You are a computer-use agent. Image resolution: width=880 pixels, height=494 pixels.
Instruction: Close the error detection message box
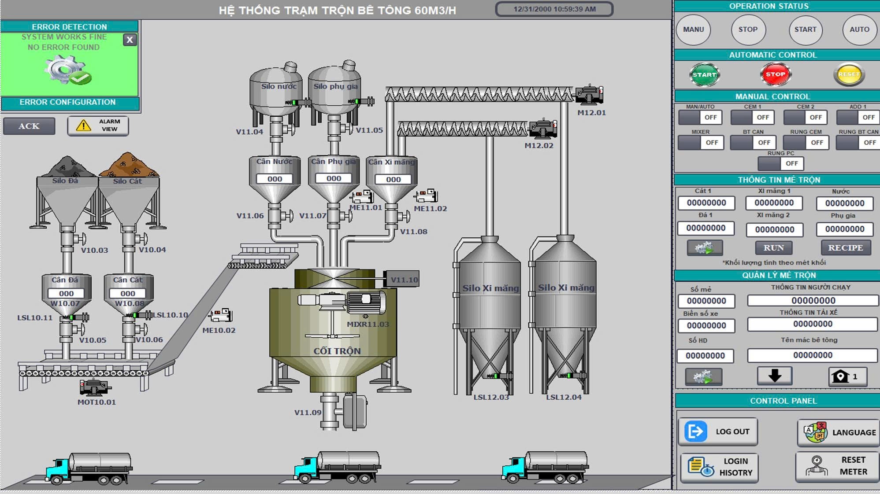point(130,40)
